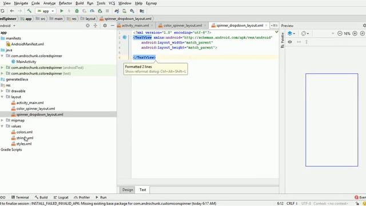Open the design surface layers dropdown
The image size is (366, 206).
point(291,34)
